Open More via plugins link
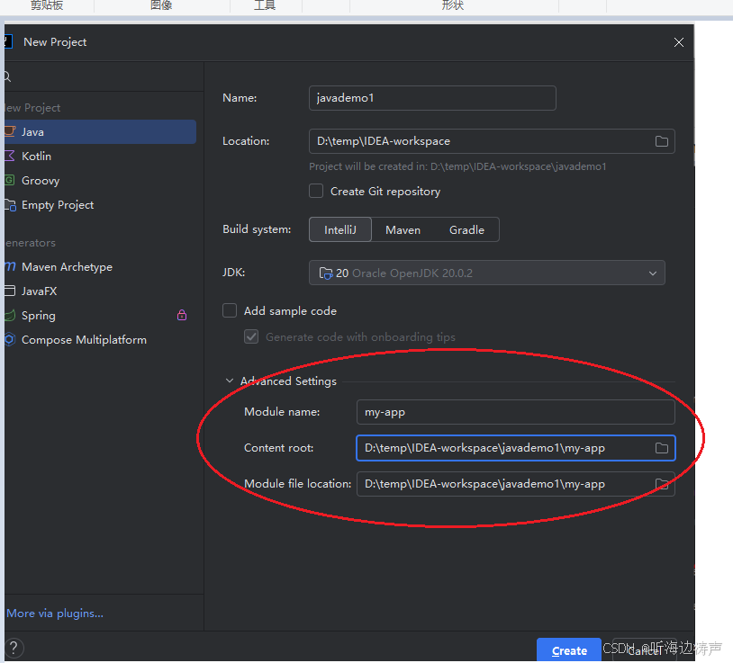This screenshot has height=663, width=733. pyautogui.click(x=55, y=613)
